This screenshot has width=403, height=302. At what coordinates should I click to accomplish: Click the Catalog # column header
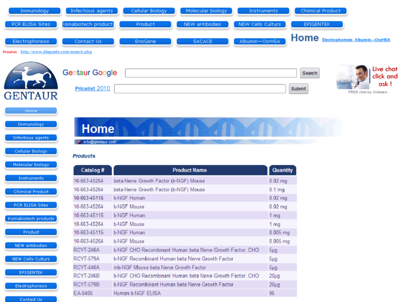[x=93, y=170]
